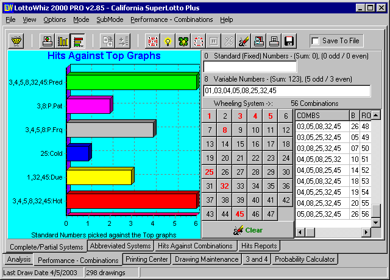
Task: Click the Clear button
Action: coord(248,230)
